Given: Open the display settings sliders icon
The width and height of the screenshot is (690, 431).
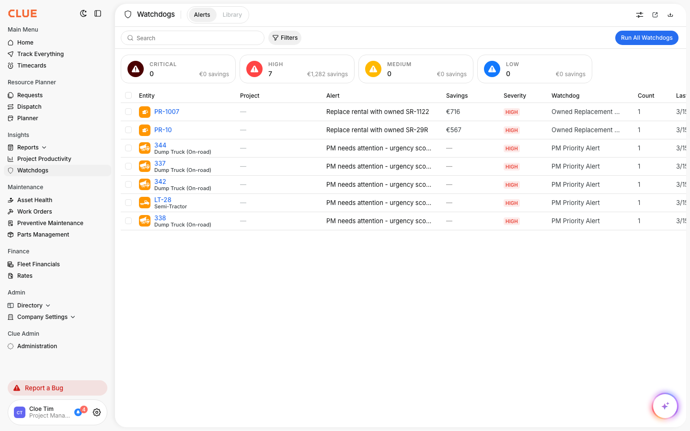Looking at the screenshot, I should coord(640,15).
